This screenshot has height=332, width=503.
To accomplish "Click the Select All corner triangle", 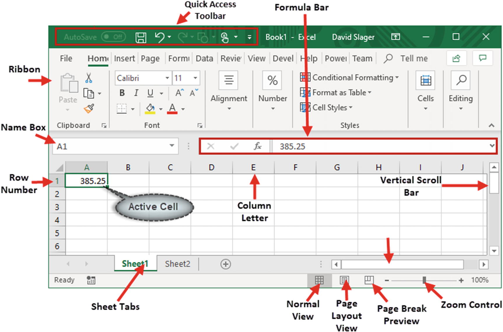I will [x=60, y=168].
